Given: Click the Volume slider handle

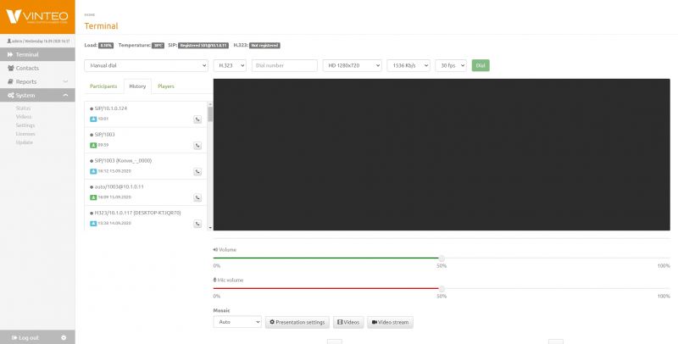Looking at the screenshot, I should coord(442,258).
